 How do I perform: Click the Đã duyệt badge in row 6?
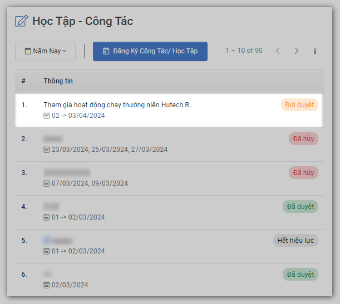[300, 274]
